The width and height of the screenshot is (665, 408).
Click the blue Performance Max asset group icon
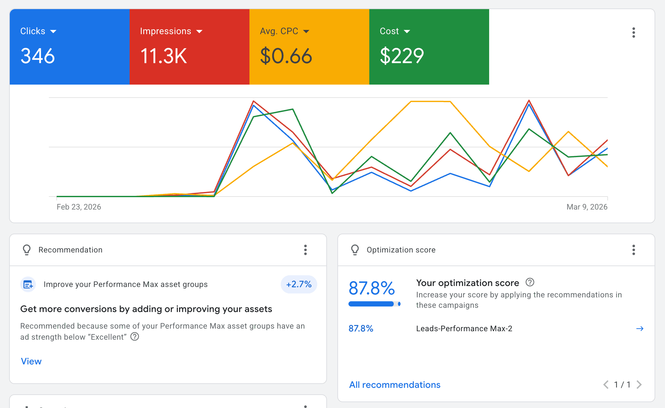(28, 284)
